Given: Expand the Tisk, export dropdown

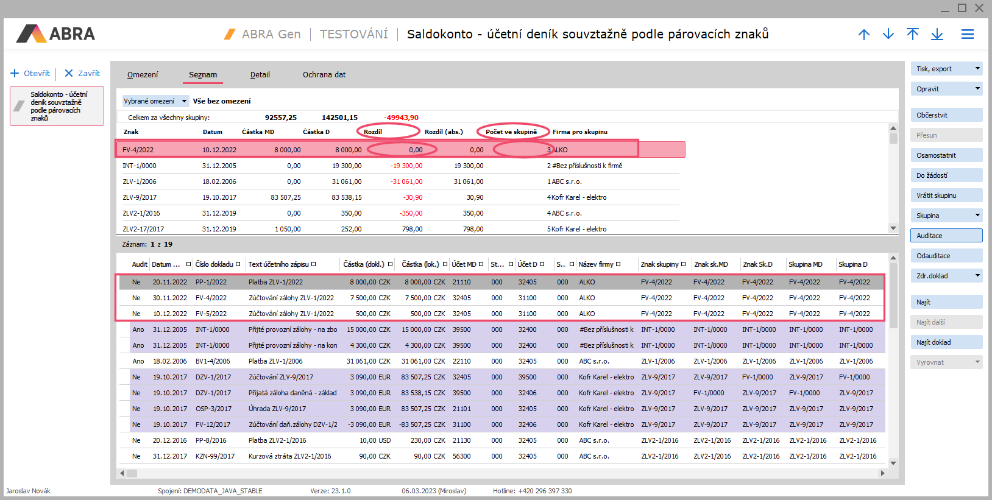Looking at the screenshot, I should point(977,69).
